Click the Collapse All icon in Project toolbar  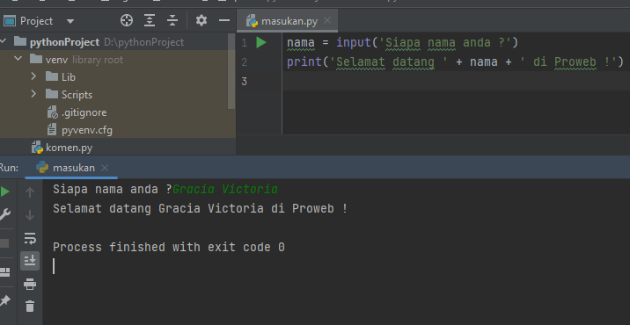pos(172,20)
